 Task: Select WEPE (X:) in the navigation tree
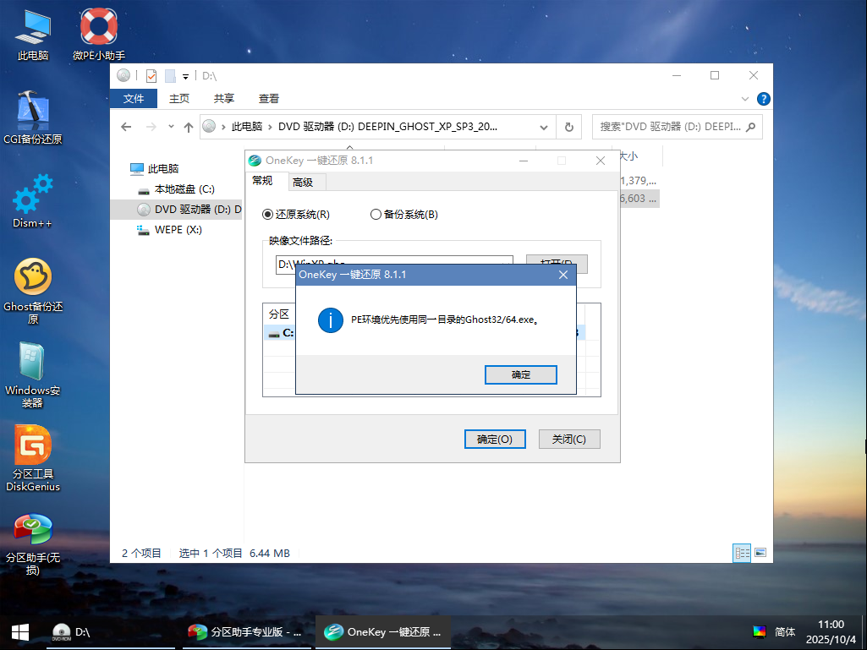169,230
